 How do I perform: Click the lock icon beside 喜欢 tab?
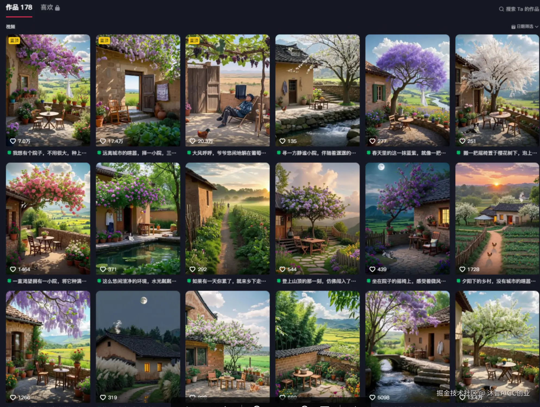click(x=57, y=8)
